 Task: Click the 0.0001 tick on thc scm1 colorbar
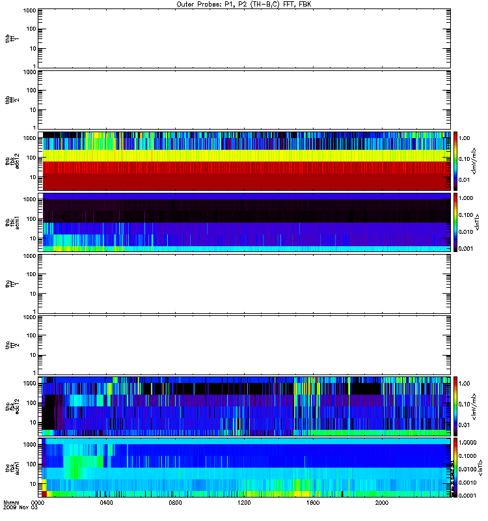(x=467, y=496)
